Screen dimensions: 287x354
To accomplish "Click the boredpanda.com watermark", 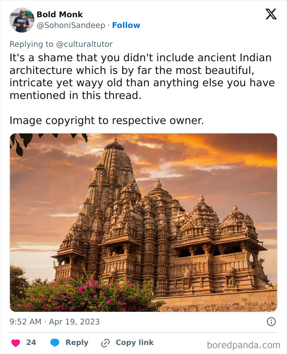I will (x=244, y=345).
